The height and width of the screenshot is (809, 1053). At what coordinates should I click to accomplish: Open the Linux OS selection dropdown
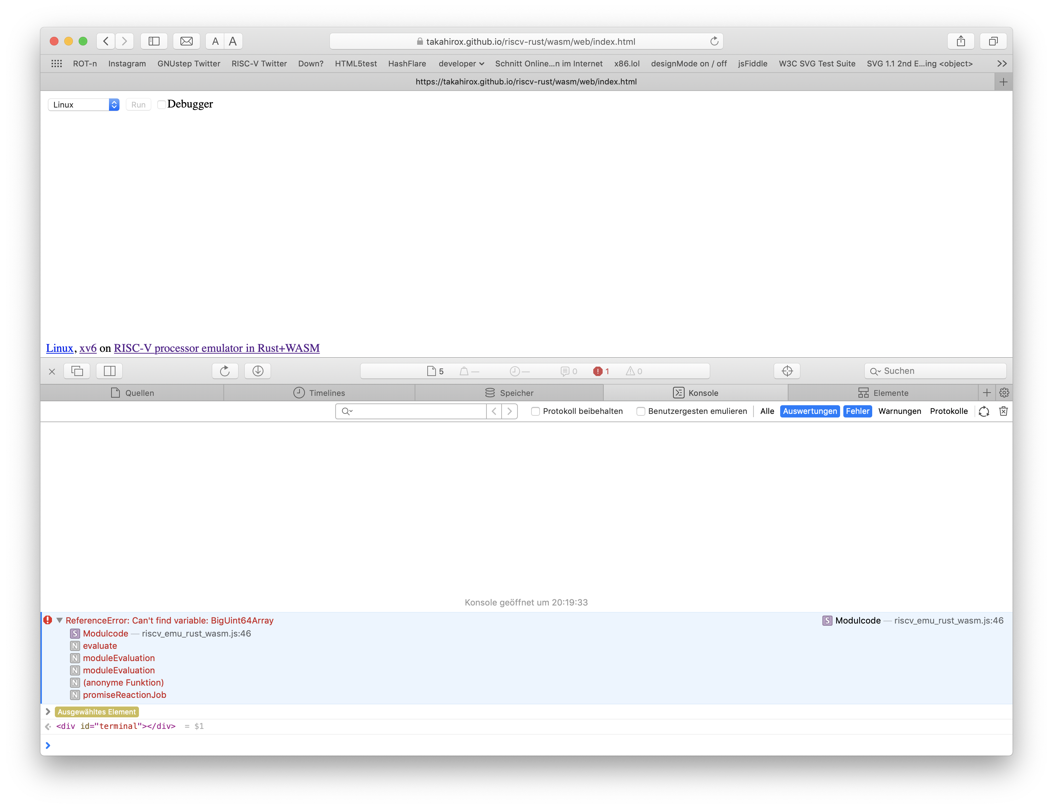coord(83,105)
